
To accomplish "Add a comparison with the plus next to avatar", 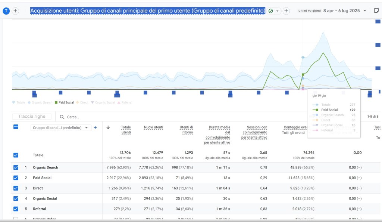I will click(x=15, y=11).
